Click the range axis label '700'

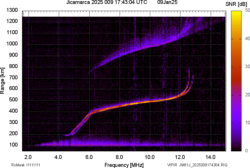pos(13,77)
